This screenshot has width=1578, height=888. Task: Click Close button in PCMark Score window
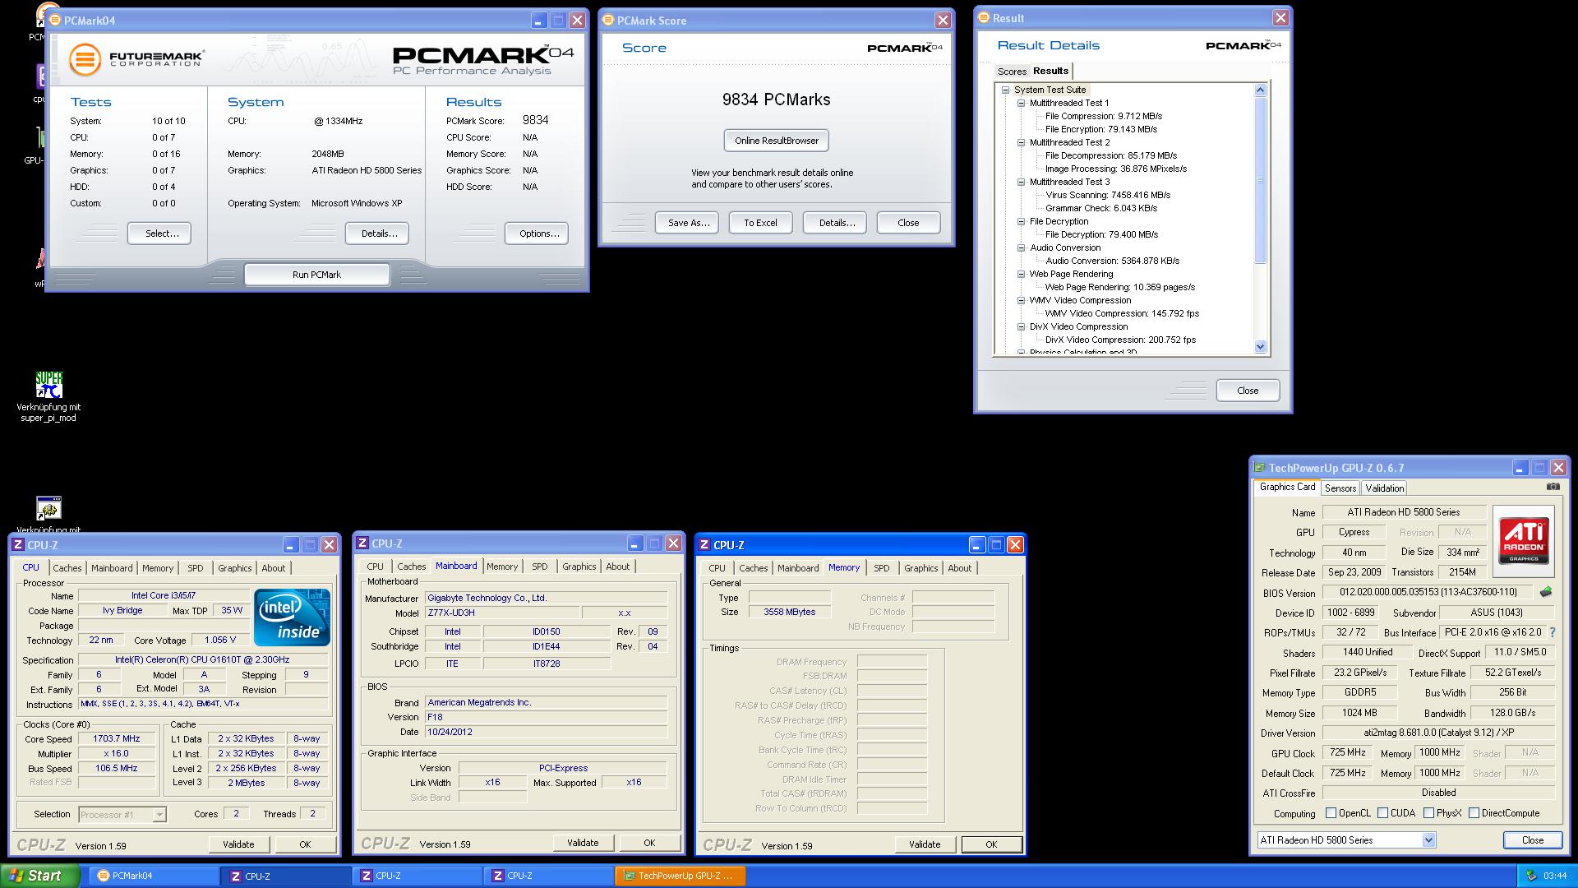tap(908, 223)
